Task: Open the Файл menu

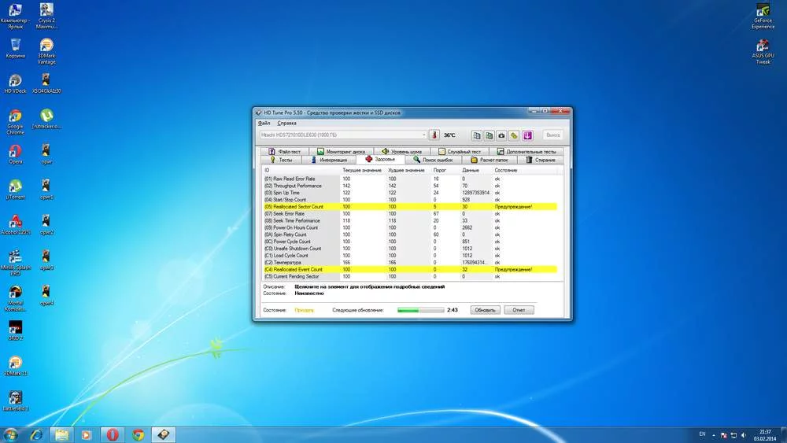Action: (264, 123)
